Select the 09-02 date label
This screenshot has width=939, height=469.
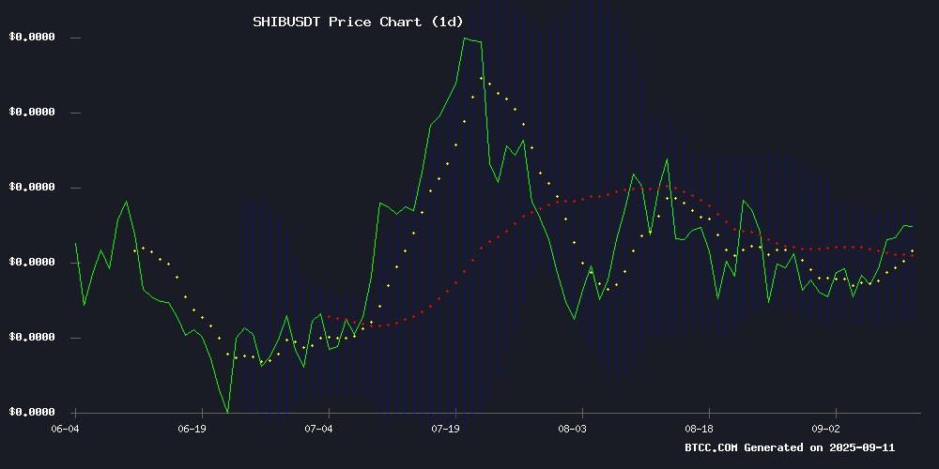(x=826, y=429)
